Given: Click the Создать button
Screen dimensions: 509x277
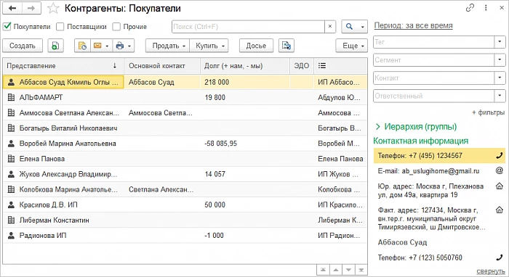Looking at the screenshot, I should tap(23, 46).
